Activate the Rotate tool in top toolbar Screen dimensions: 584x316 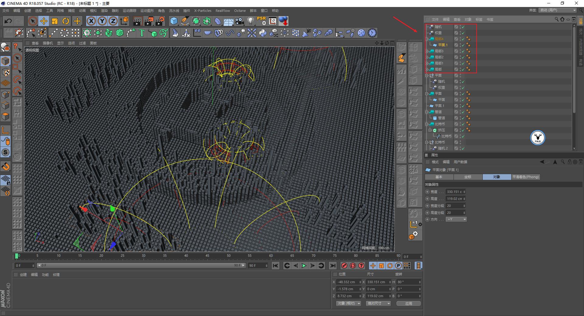point(66,21)
